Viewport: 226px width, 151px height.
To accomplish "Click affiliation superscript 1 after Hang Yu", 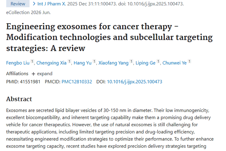I will (94, 62).
